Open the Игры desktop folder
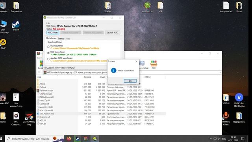The width and height of the screenshot is (252, 142). [x=239, y=7]
